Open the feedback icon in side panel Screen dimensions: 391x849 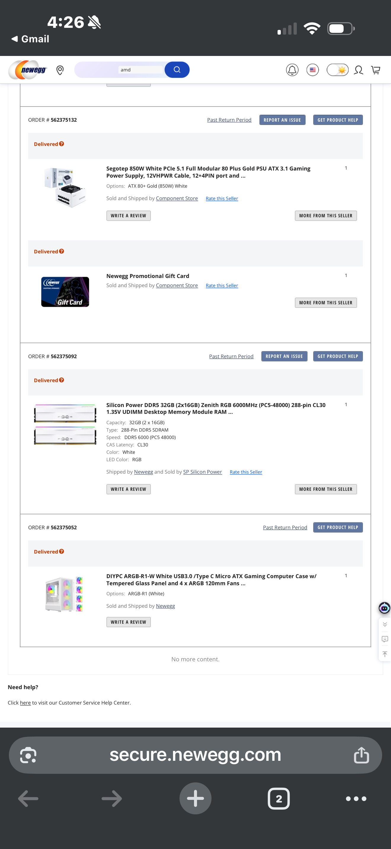click(x=384, y=639)
